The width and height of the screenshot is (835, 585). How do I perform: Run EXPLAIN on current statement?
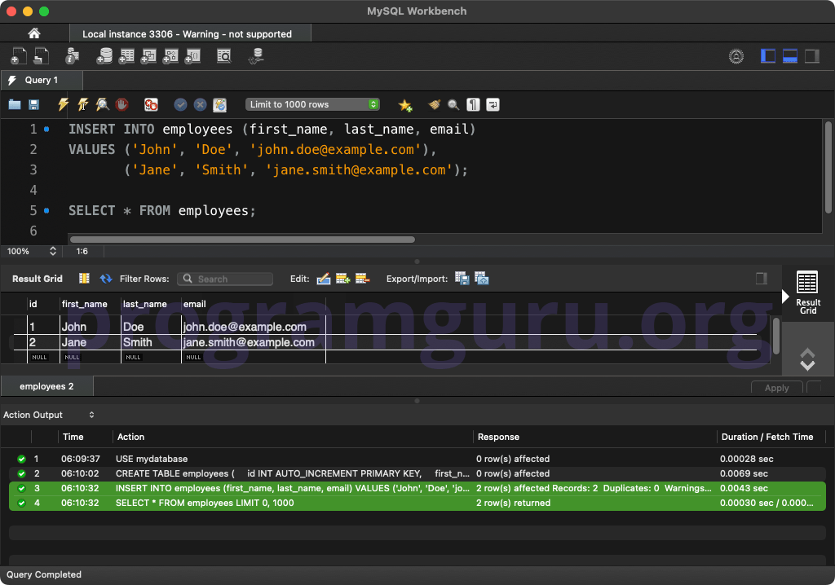pyautogui.click(x=102, y=104)
